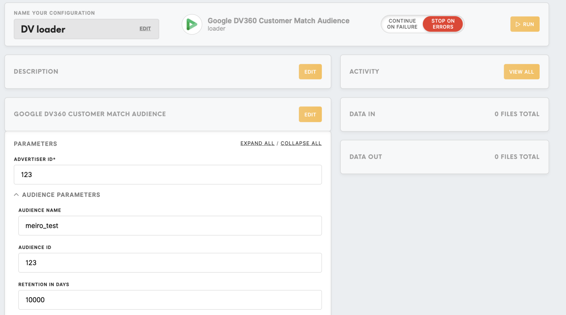
Task: Edit the Description section
Action: [310, 72]
